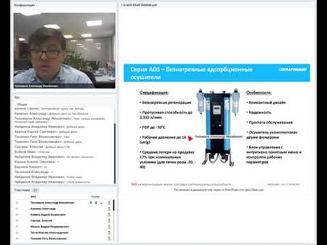Click the blue Серия ADS slide title banner
Screen dimensions: 327x245
[x=217, y=73]
